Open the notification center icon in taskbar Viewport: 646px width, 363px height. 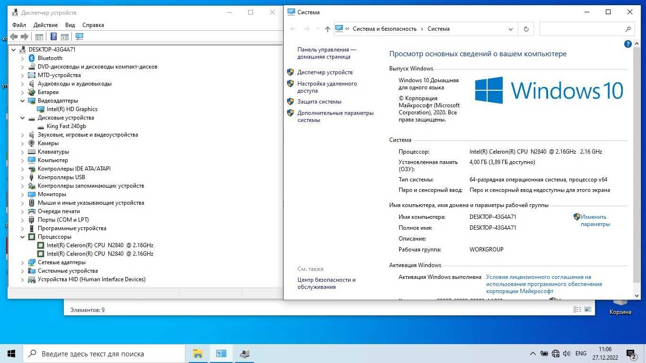pyautogui.click(x=631, y=354)
